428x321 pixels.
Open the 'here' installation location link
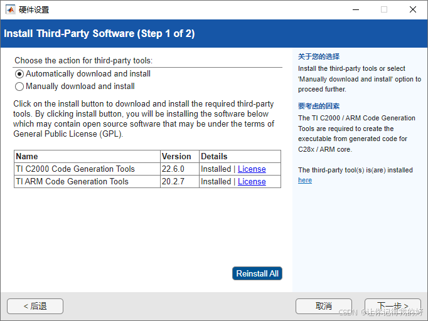[305, 181]
